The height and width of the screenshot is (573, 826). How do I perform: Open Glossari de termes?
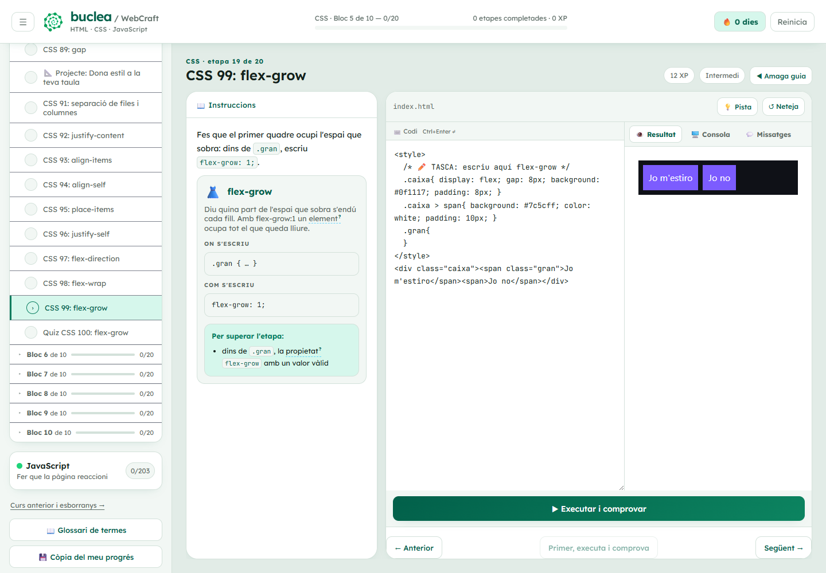85,530
